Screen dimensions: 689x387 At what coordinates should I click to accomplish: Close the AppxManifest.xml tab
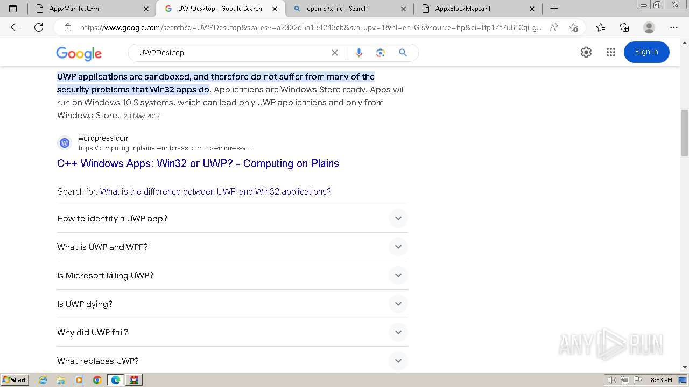click(x=146, y=9)
